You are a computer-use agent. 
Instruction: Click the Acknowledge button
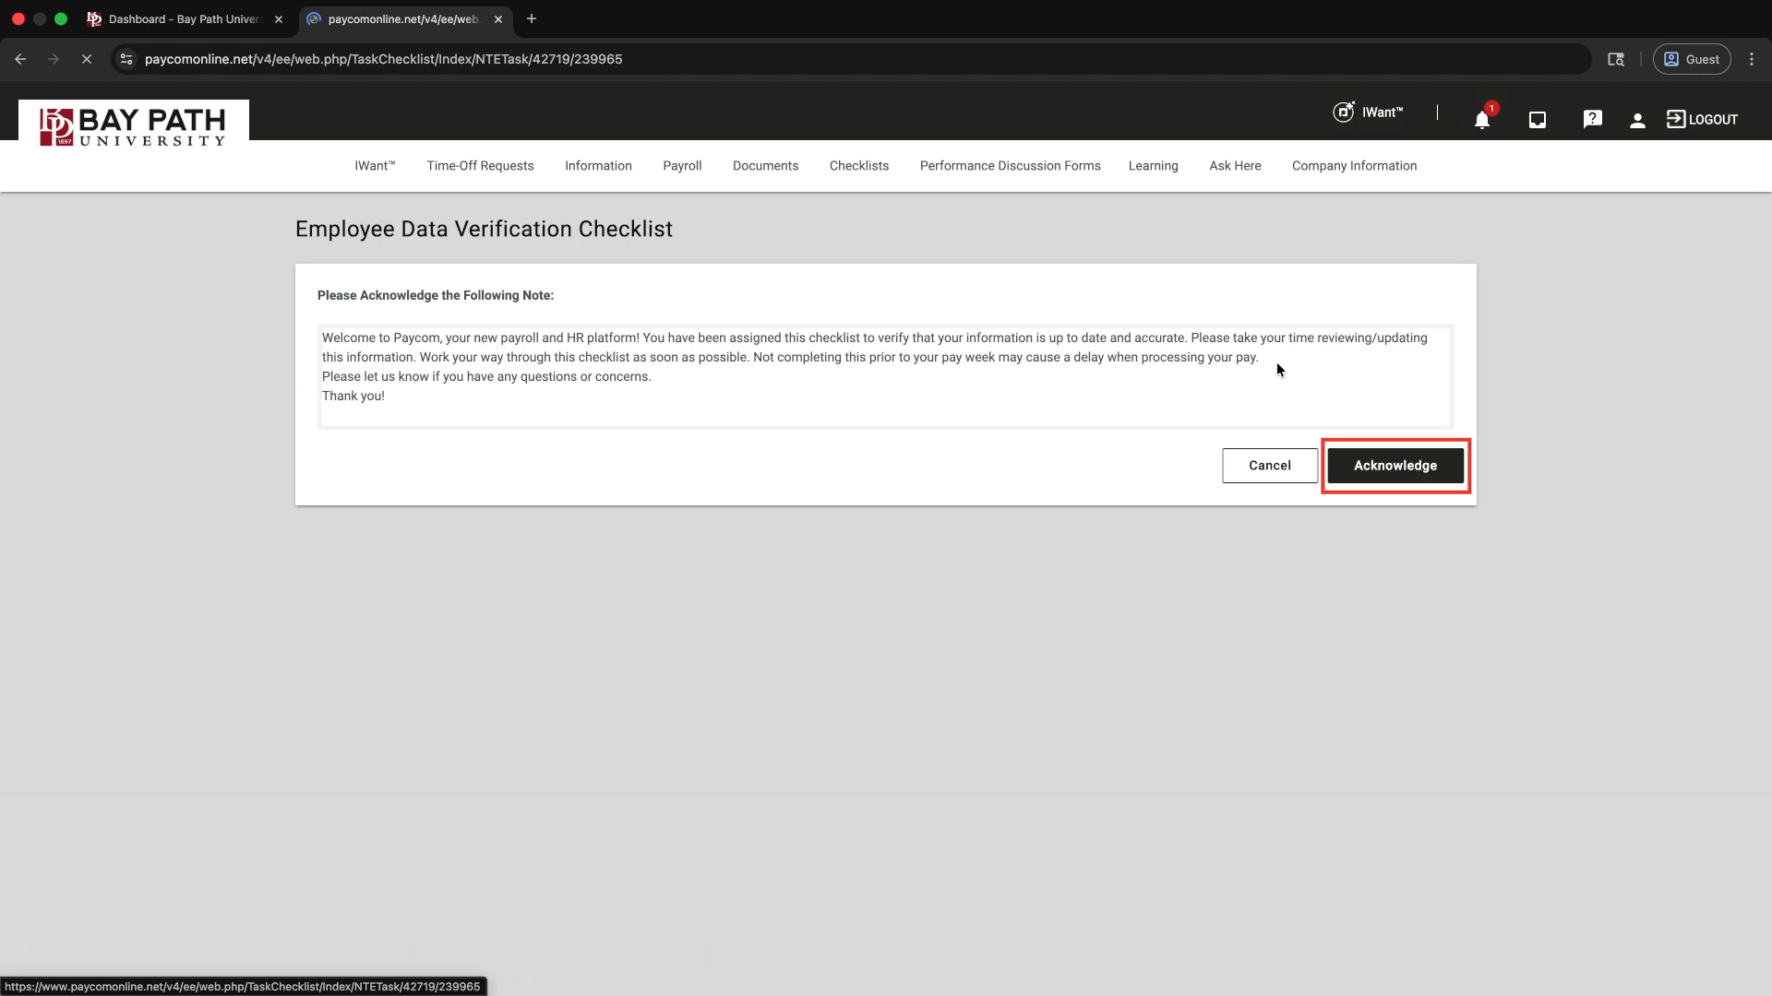pos(1395,466)
